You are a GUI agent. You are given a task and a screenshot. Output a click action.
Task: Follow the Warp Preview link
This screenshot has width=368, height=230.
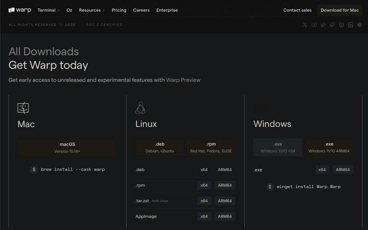[183, 80]
